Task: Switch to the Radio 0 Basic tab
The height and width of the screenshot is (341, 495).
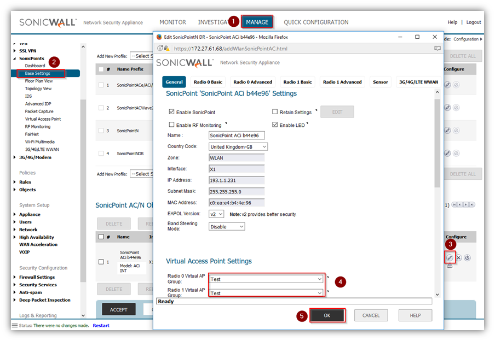Action: [x=208, y=82]
